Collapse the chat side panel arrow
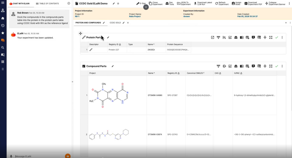The width and height of the screenshot is (292, 158). [x=69, y=3]
